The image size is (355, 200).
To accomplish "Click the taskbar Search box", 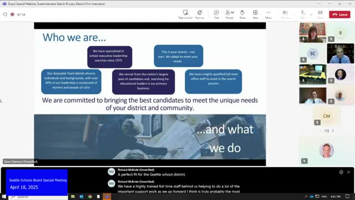I will [38, 197].
